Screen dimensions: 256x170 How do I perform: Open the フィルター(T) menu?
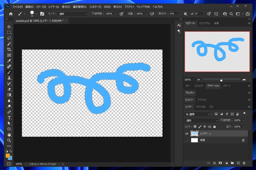(x=95, y=7)
